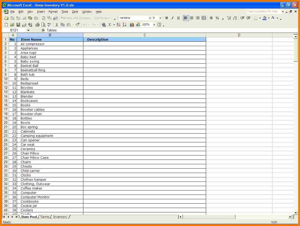This screenshot has height=226, width=300.
Task: Select column D header
Action: coord(239,35)
